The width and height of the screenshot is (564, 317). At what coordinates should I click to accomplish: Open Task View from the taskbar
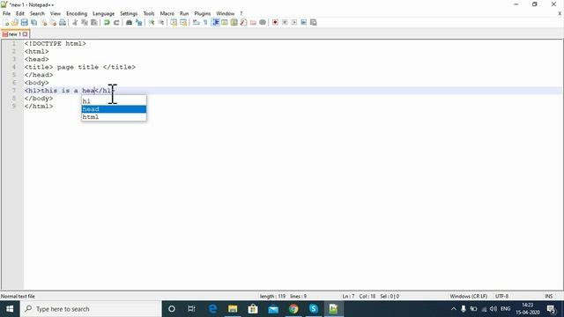point(191,309)
